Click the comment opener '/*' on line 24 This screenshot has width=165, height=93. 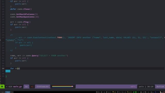pos(11,35)
